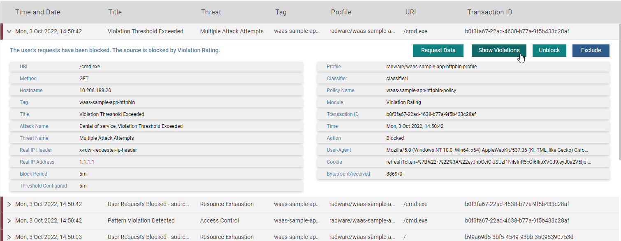
Task: Click the Profile column header
Action: (x=341, y=12)
